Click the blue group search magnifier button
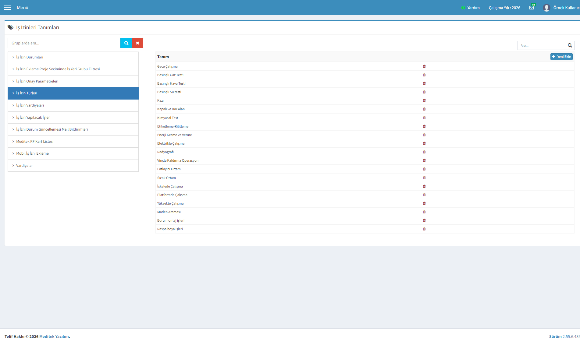Viewport: 580px width, 344px height. [126, 43]
